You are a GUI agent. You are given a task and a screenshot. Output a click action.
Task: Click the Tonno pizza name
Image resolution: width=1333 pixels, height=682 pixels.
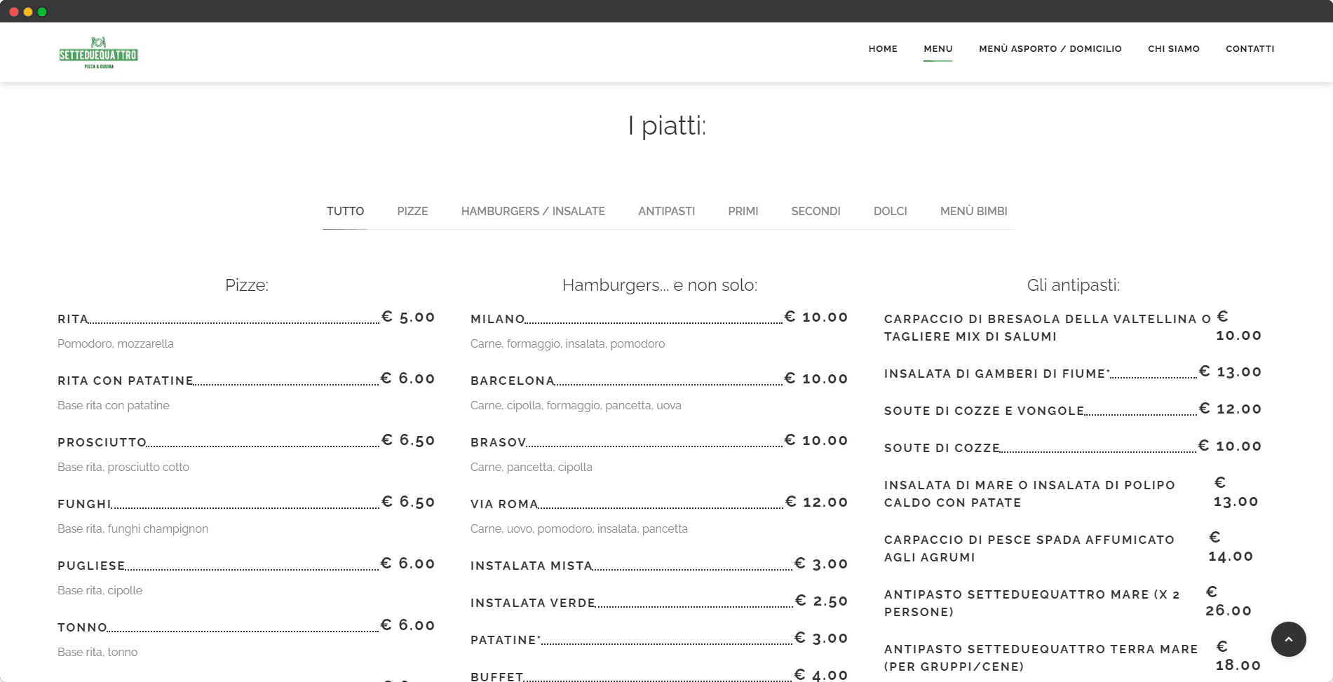click(x=82, y=627)
